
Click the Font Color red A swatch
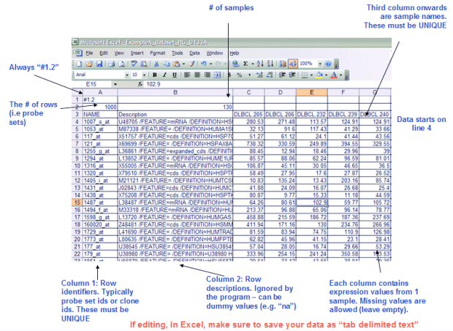click(x=333, y=75)
